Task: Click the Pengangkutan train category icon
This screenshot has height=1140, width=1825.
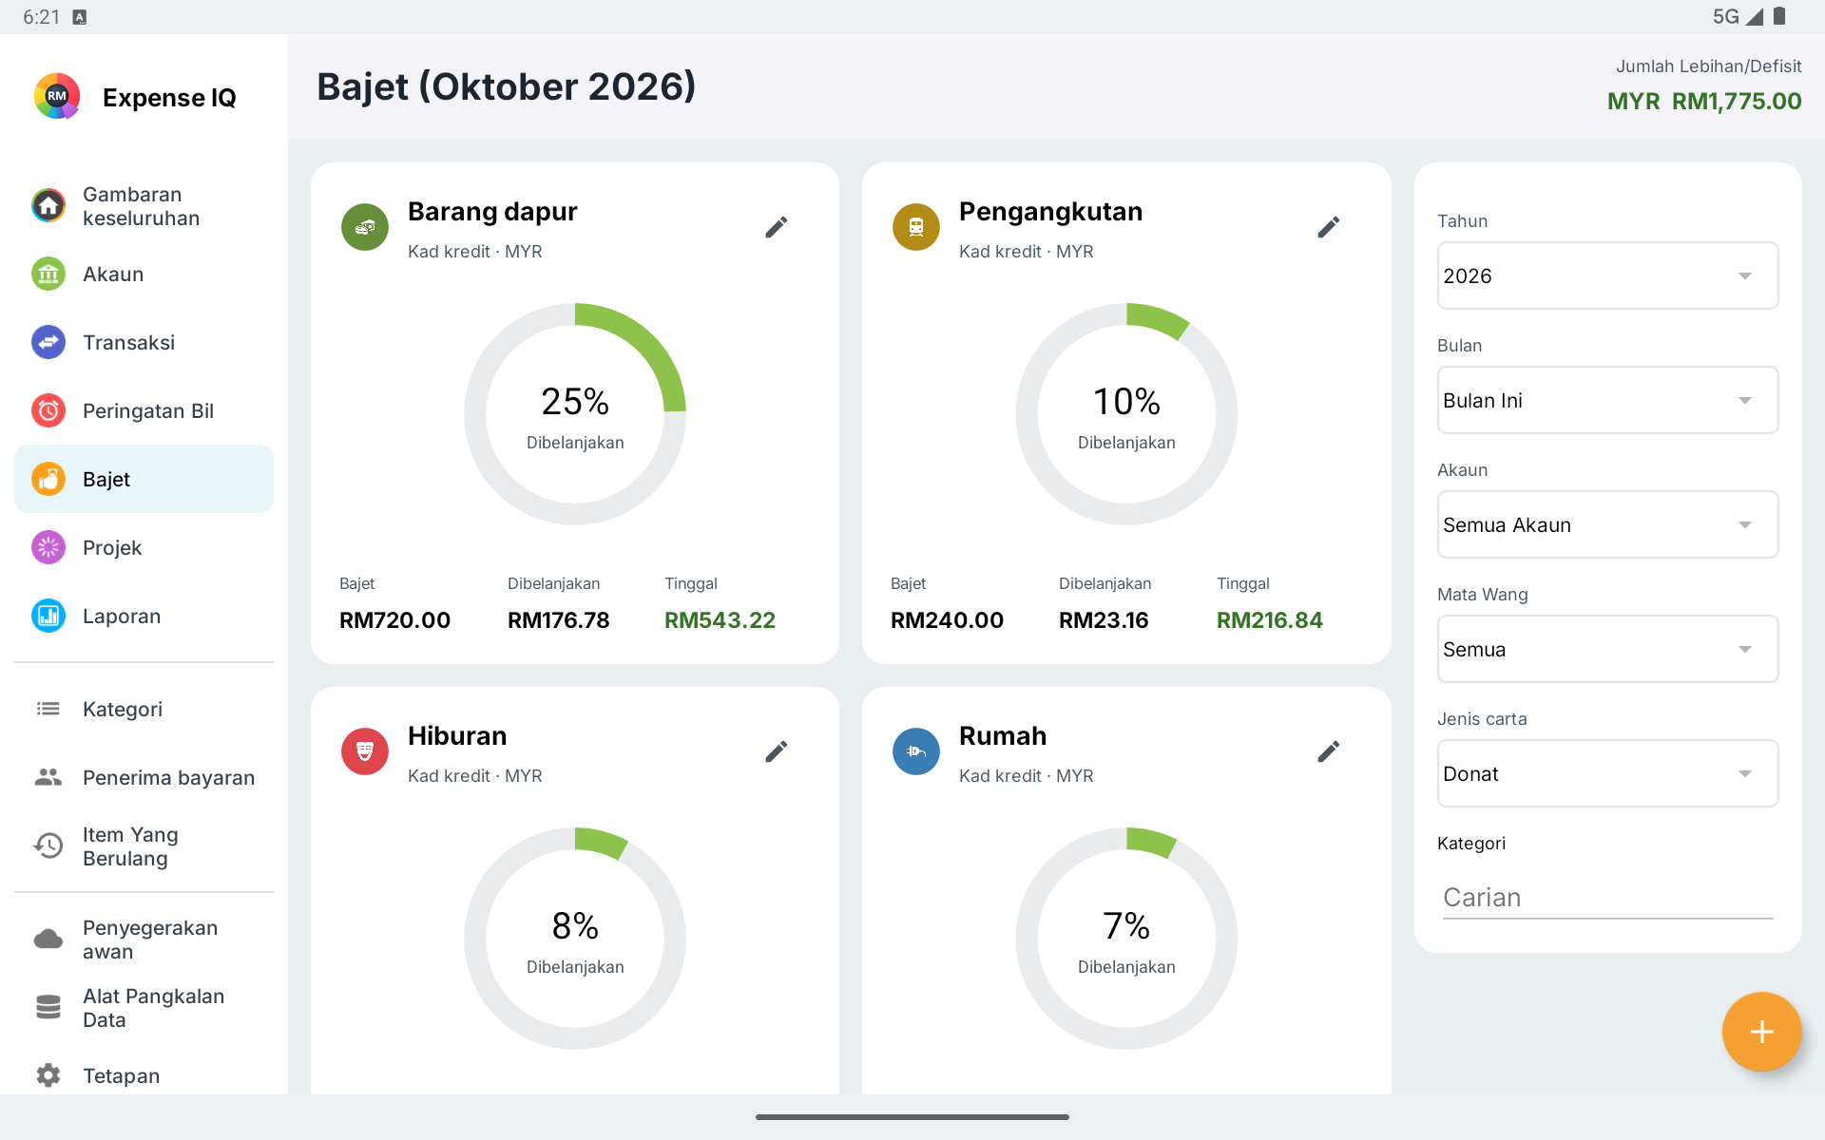Action: click(916, 227)
